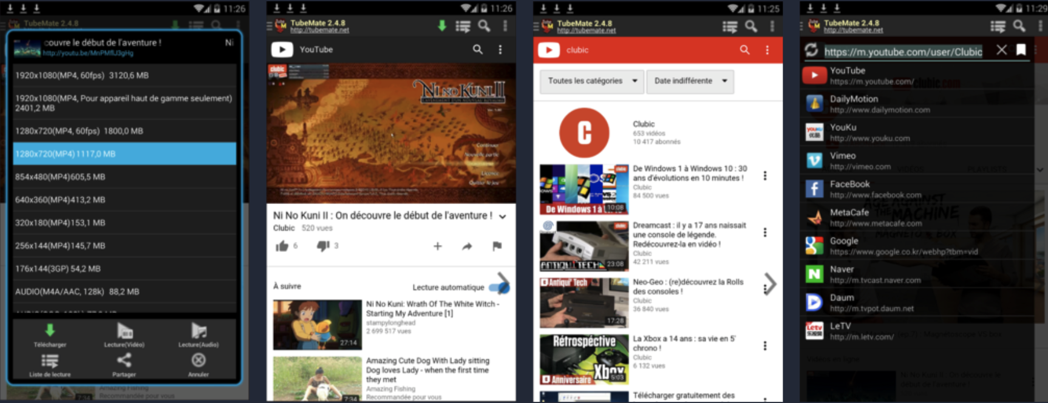This screenshot has width=1048, height=403.
Task: Share the Ni No Kuni II video
Action: pyautogui.click(x=467, y=246)
